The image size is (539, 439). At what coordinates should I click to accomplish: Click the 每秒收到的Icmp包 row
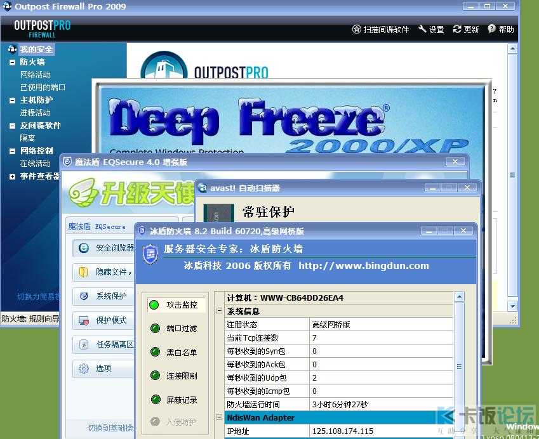(340, 391)
